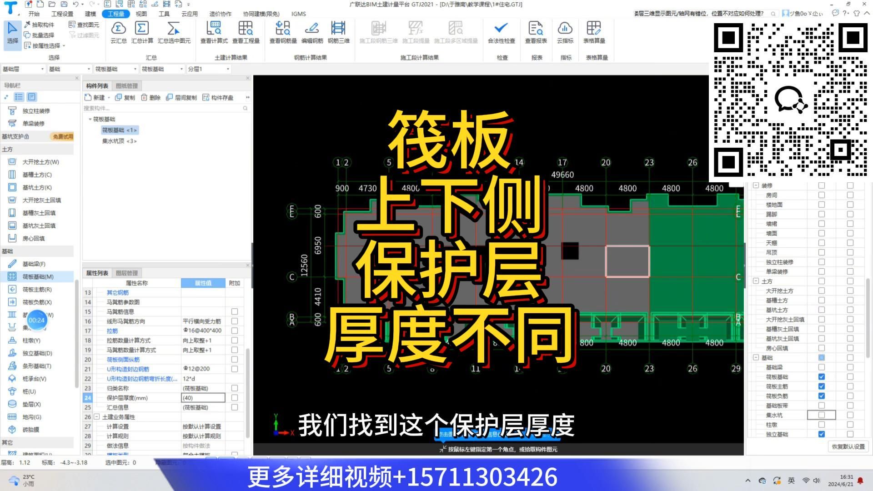Click 拾取构件 tool
The width and height of the screenshot is (873, 491).
point(39,25)
